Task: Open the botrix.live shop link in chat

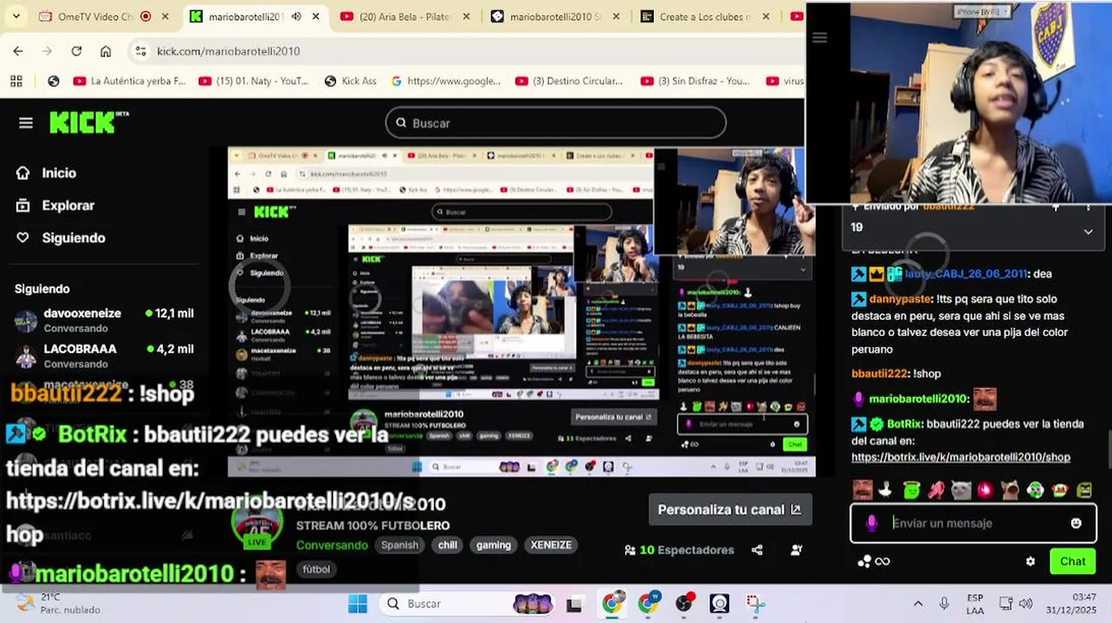Action: point(960,457)
